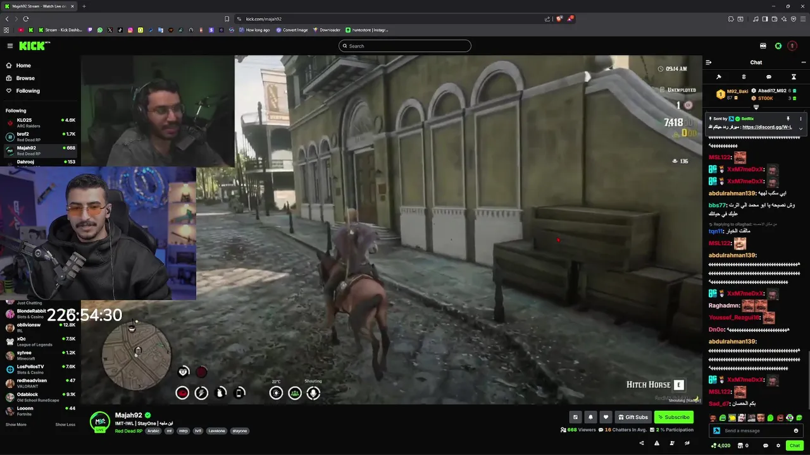Screen dimensions: 810x455
Task: Open KLO25 channel in following list
Action: click(39, 123)
